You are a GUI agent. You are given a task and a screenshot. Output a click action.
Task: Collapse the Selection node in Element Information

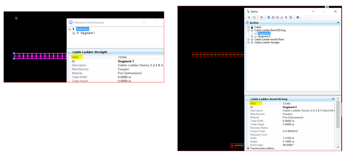click(x=69, y=29)
